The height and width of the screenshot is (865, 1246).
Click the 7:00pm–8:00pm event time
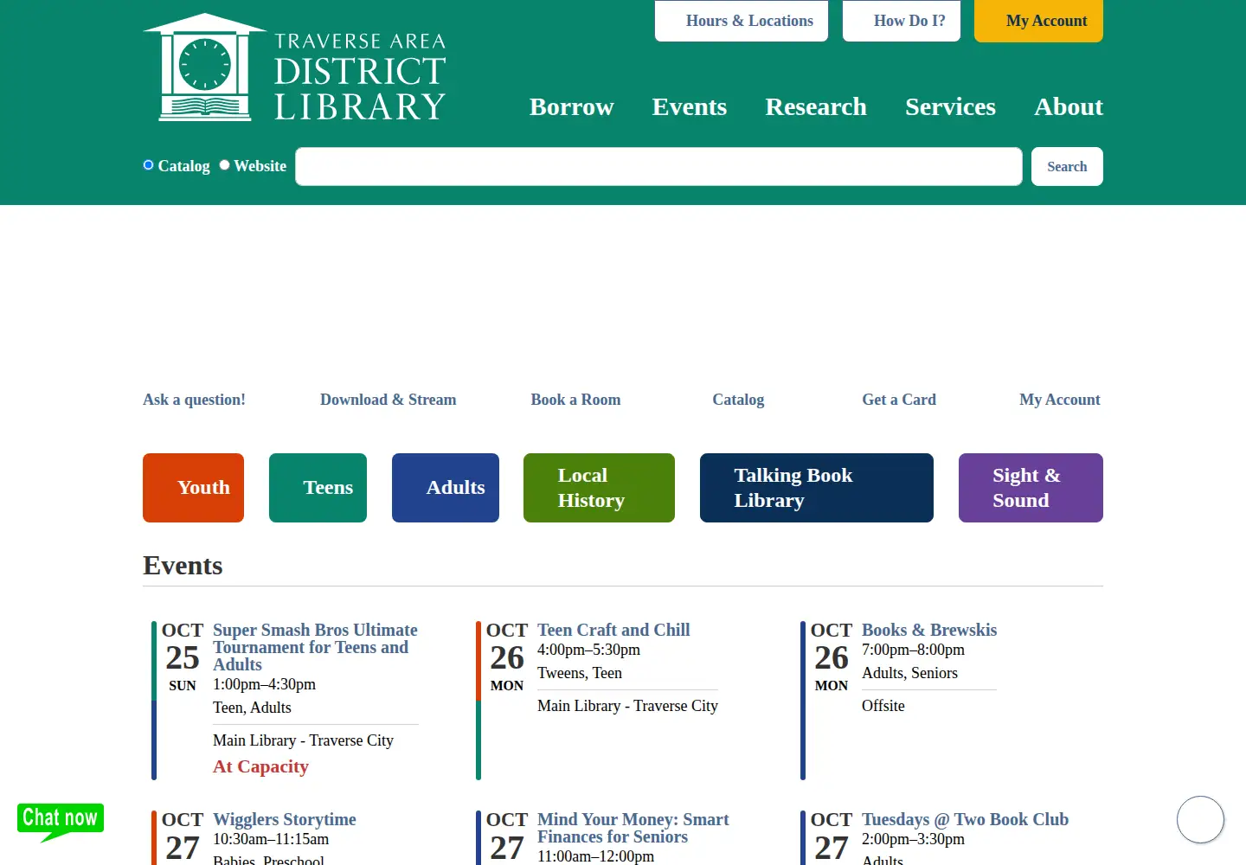[x=913, y=650]
